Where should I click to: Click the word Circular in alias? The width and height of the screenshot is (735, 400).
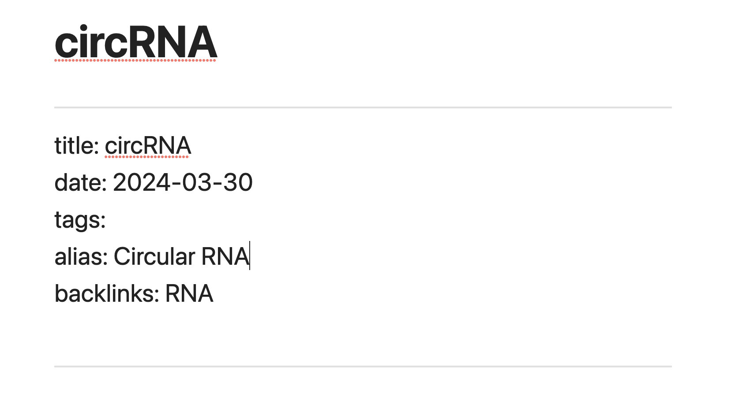point(154,256)
